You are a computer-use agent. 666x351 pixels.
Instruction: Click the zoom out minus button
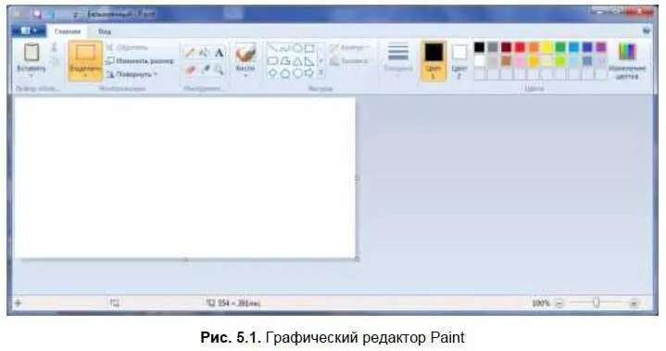point(559,303)
